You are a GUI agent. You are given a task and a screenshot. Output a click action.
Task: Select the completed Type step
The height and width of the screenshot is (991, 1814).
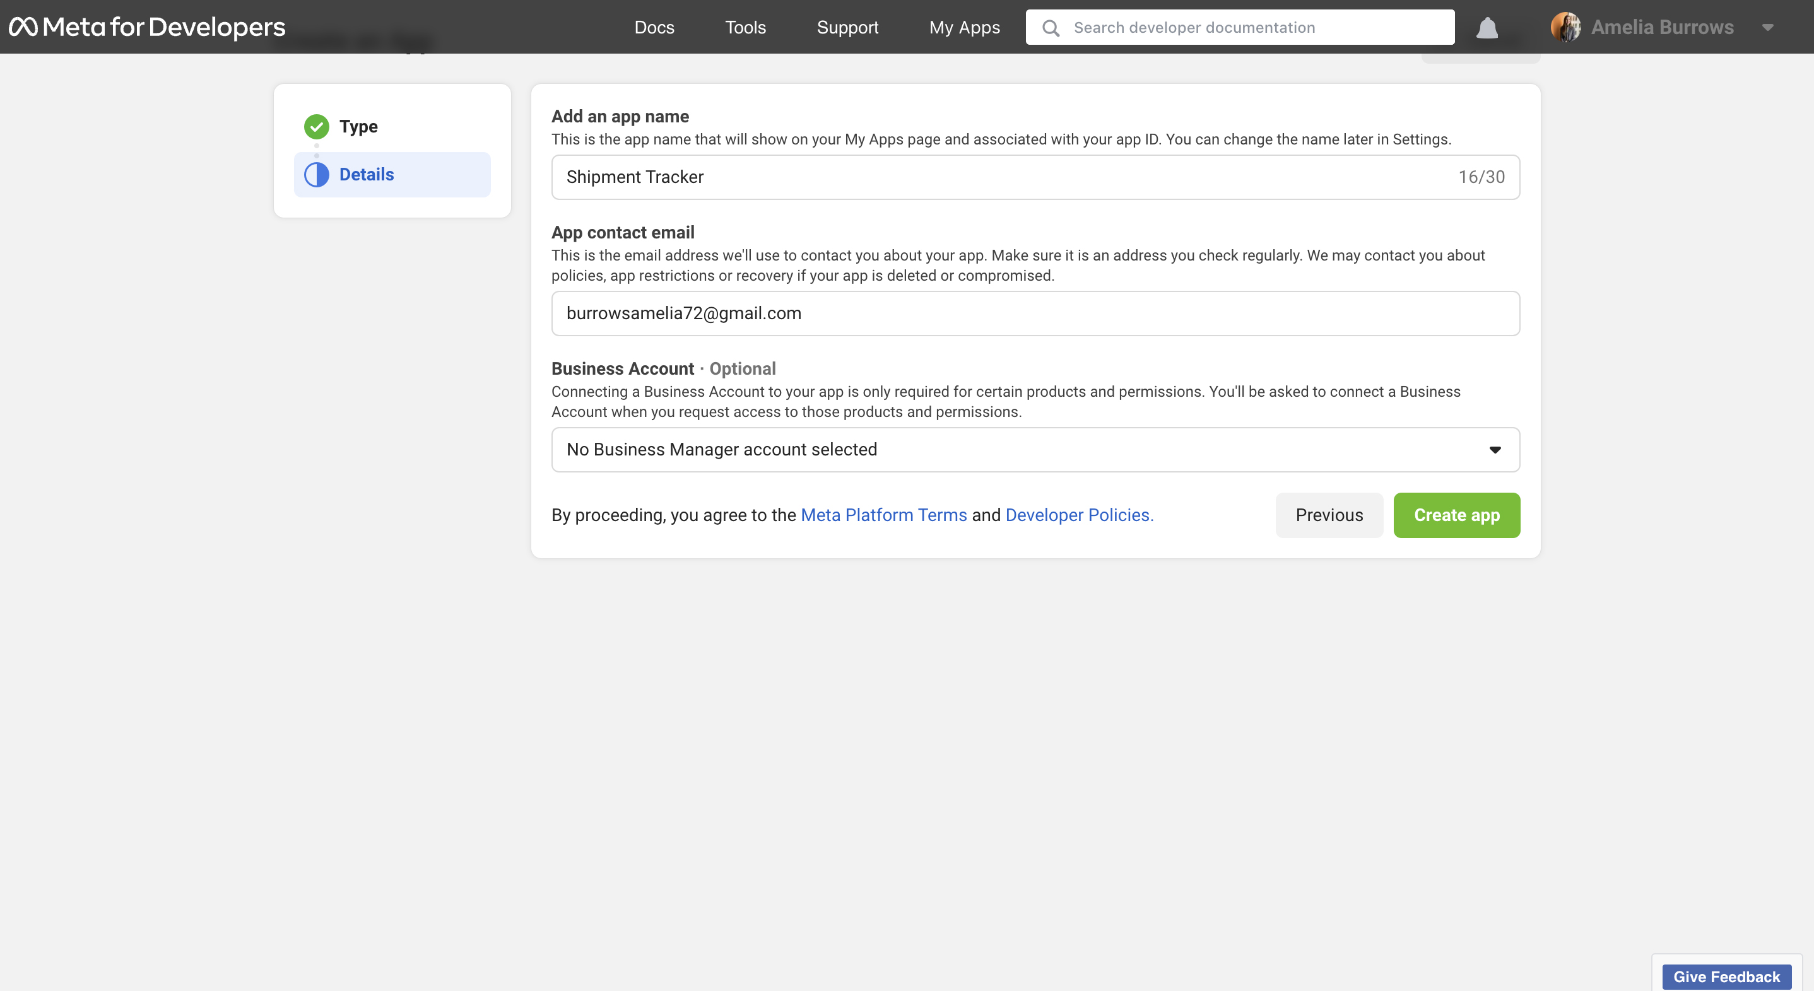point(359,127)
